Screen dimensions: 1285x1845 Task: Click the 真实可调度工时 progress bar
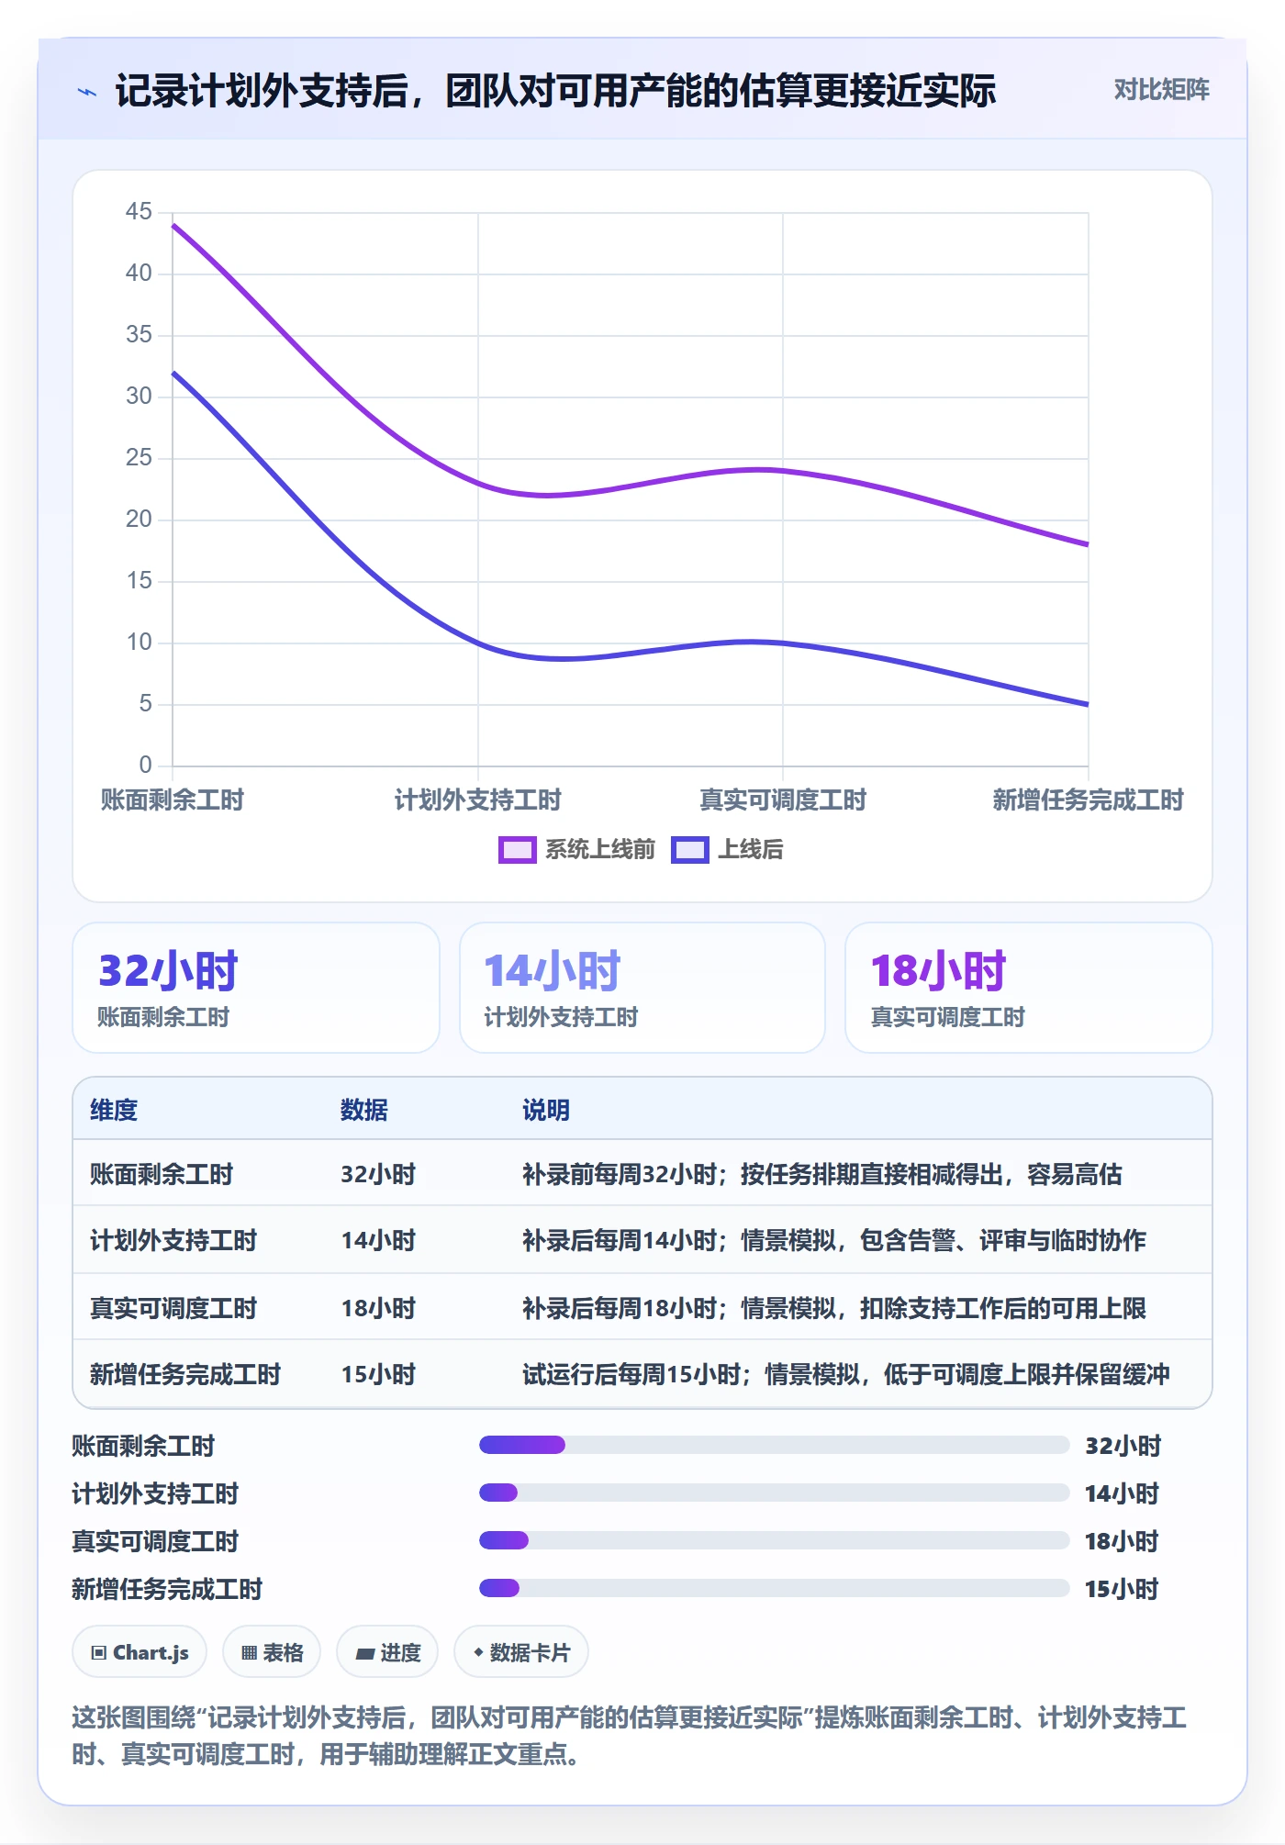point(774,1541)
